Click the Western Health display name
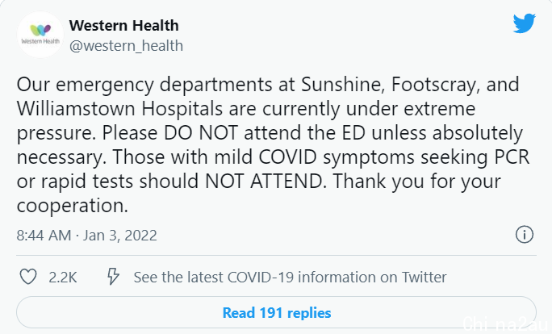This screenshot has width=552, height=334. tap(124, 25)
